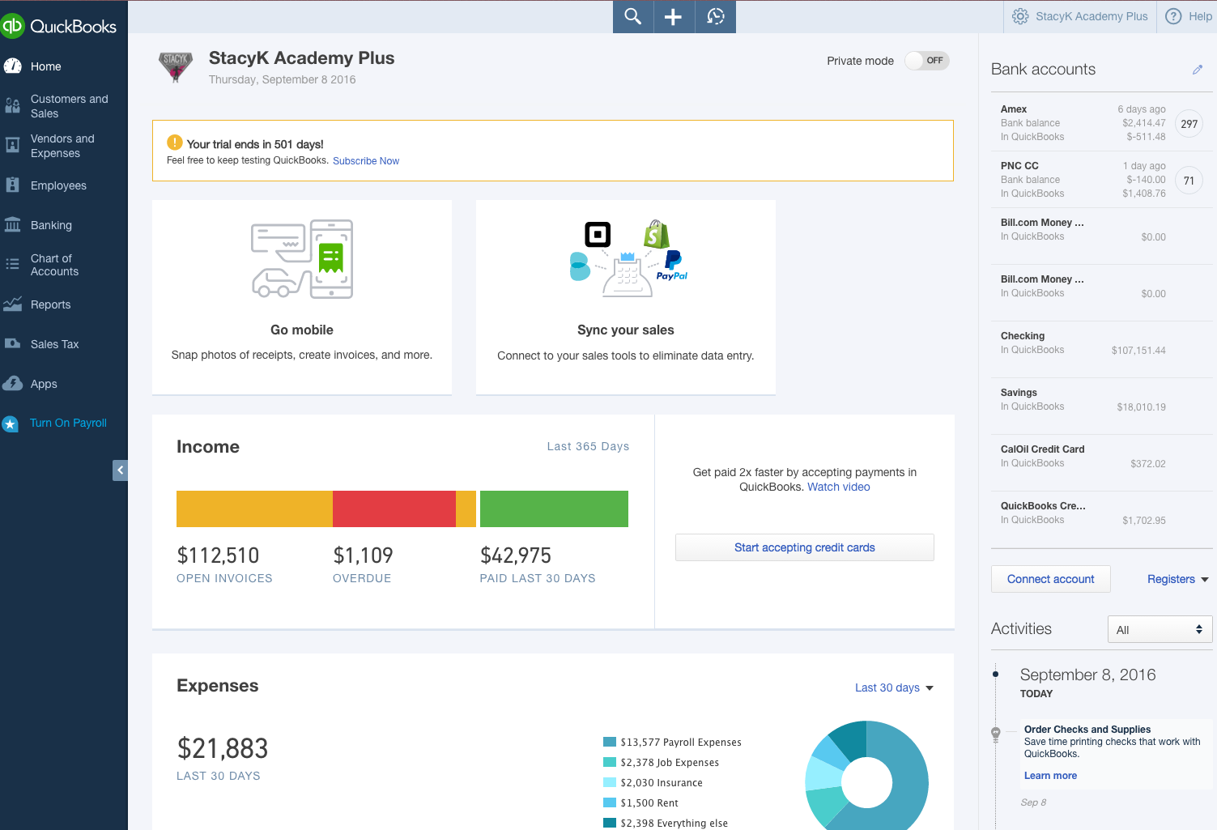Go to Banking page
1217x830 pixels.
point(51,225)
